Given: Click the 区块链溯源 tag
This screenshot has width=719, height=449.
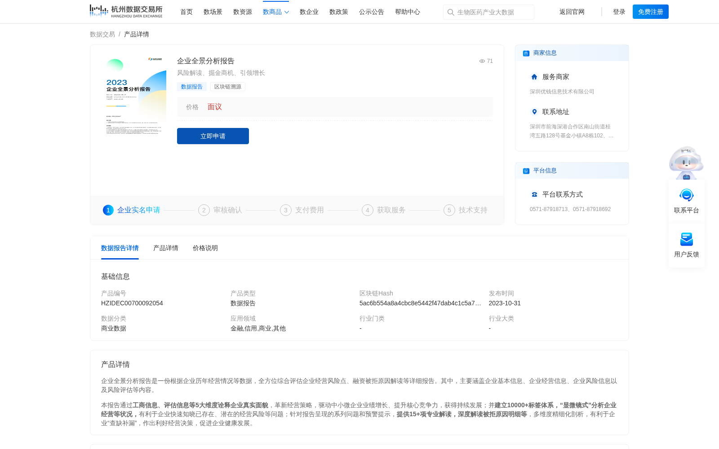Looking at the screenshot, I should tap(228, 87).
